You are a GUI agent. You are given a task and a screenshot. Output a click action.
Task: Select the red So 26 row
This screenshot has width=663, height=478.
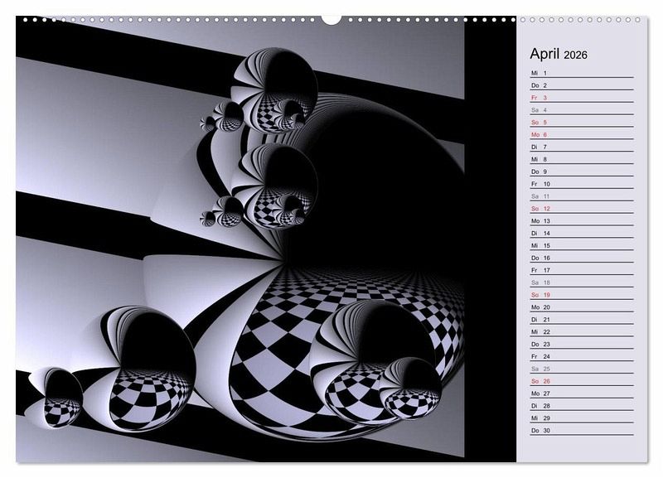(x=581, y=381)
